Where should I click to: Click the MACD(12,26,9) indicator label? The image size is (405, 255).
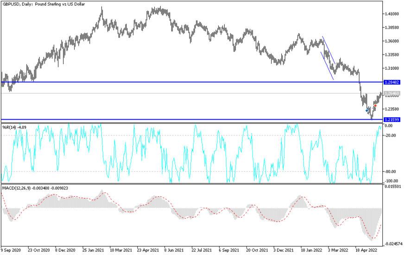[x=35, y=188]
